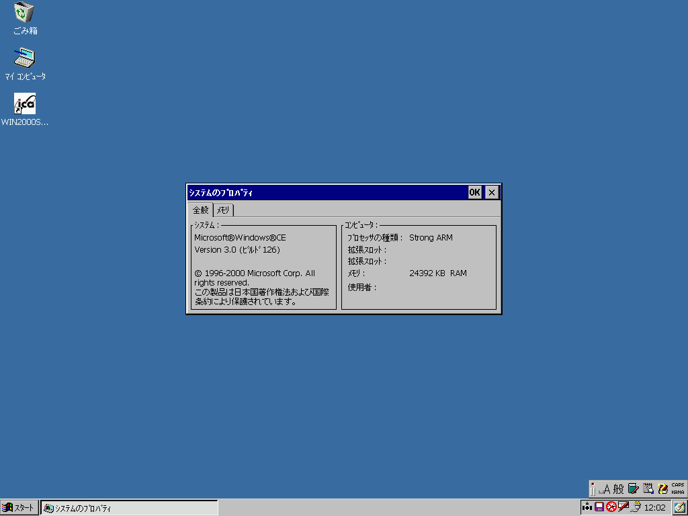Click the 24392 KB RAM value
The height and width of the screenshot is (516, 688).
pyautogui.click(x=438, y=273)
